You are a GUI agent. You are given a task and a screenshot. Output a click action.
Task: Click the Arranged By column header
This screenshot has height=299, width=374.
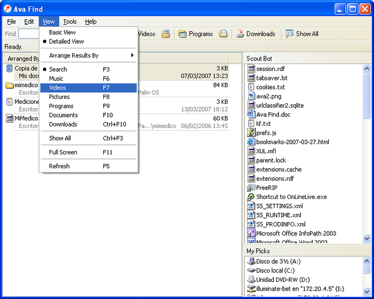[x=23, y=58]
